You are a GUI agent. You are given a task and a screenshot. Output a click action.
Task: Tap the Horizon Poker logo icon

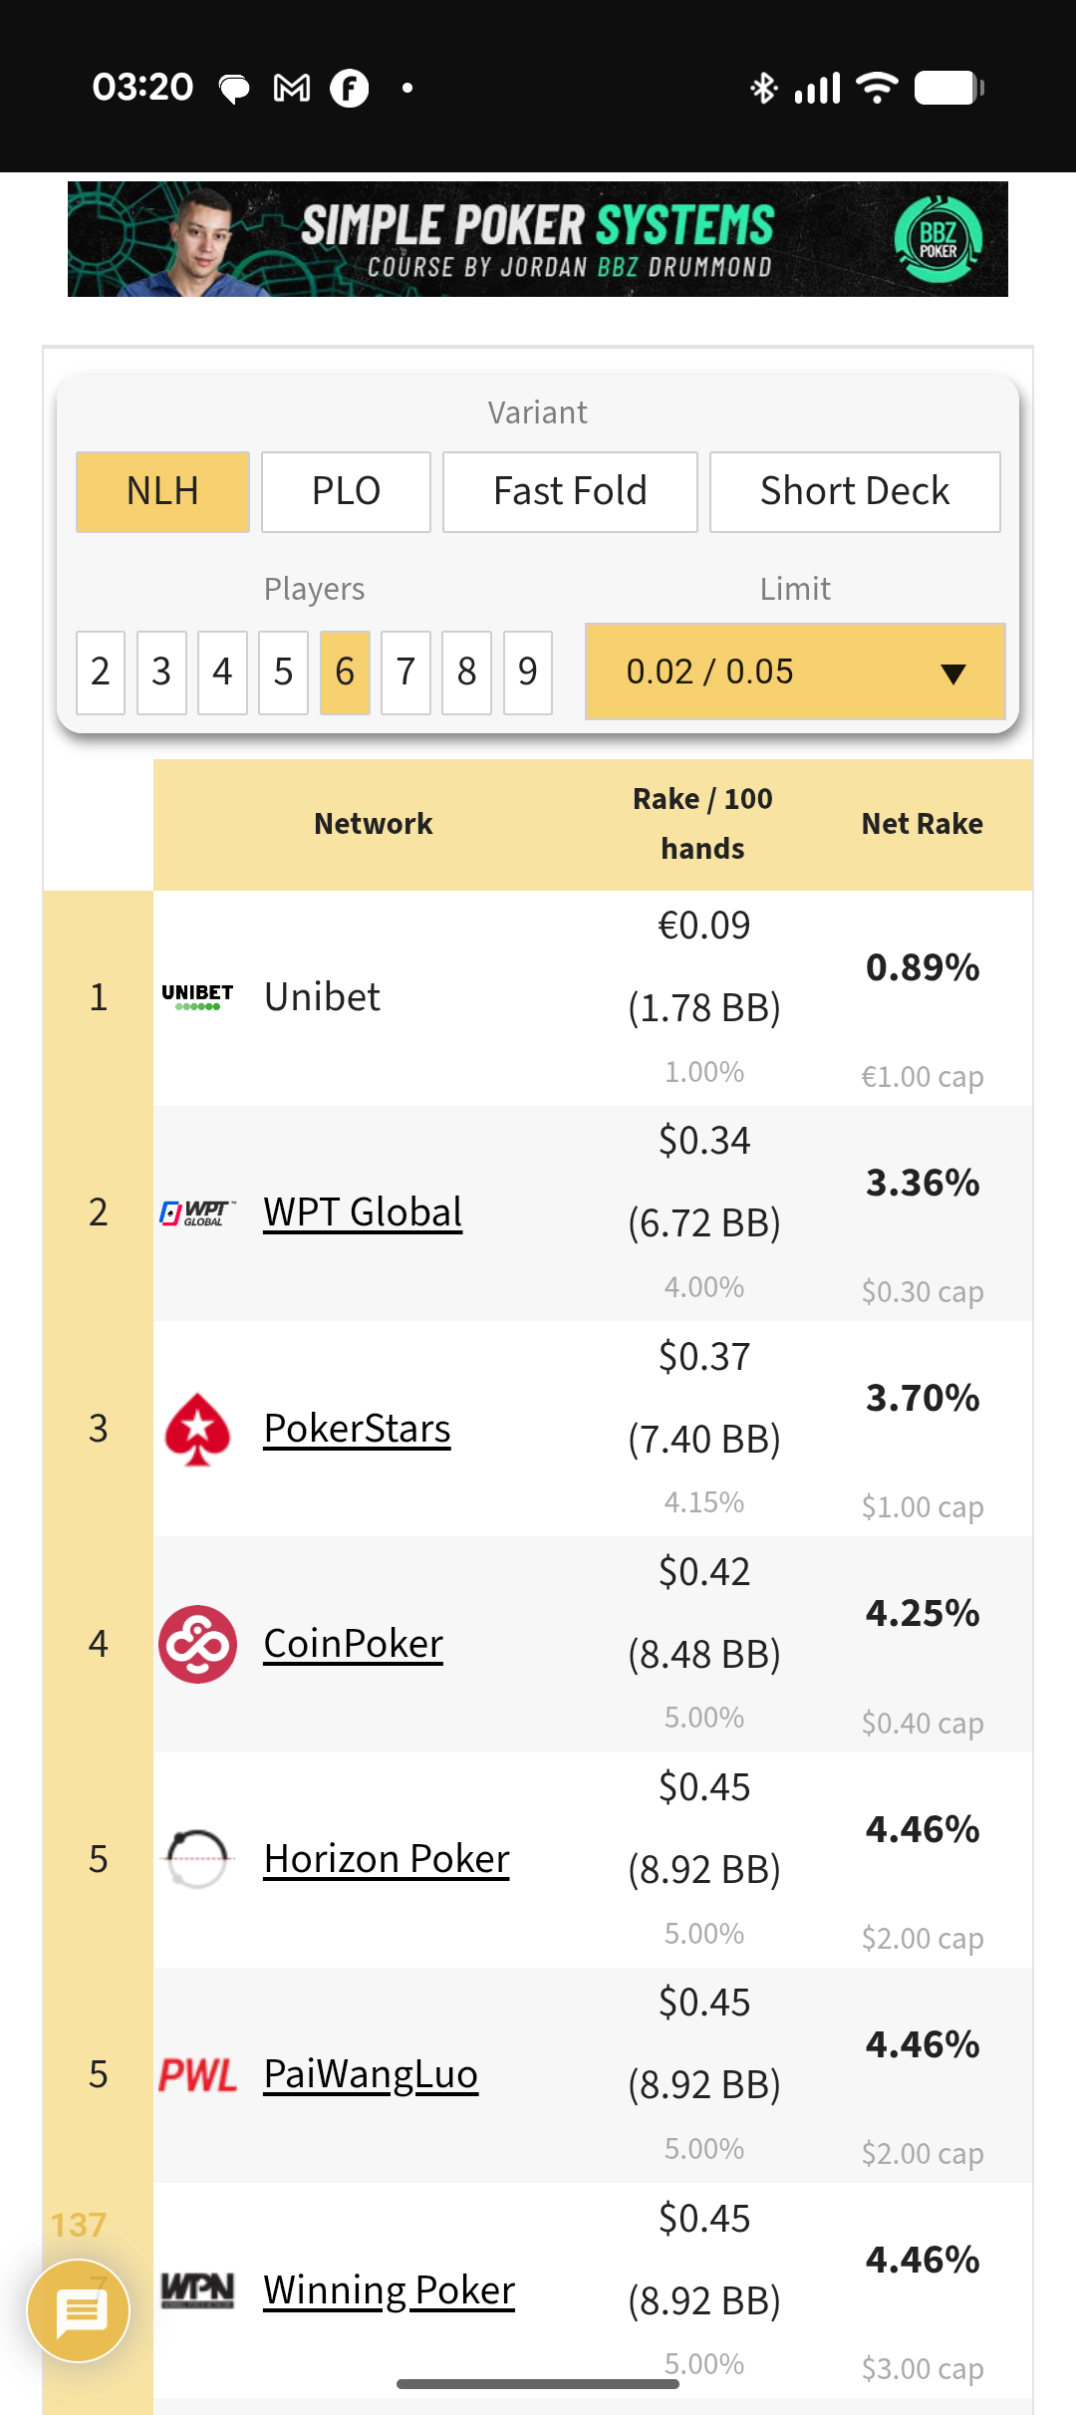197,1859
